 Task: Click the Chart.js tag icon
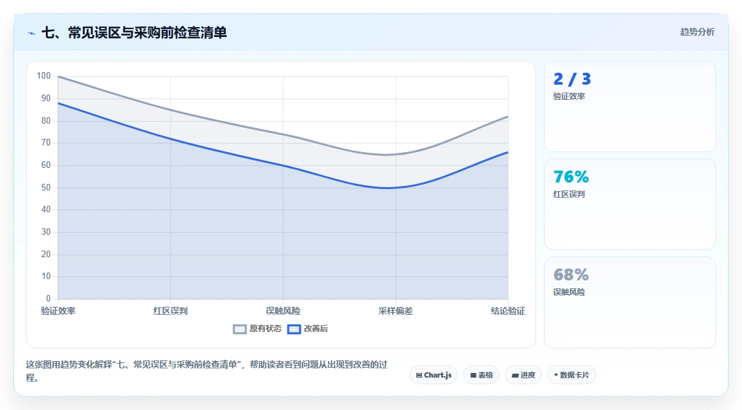coord(419,376)
